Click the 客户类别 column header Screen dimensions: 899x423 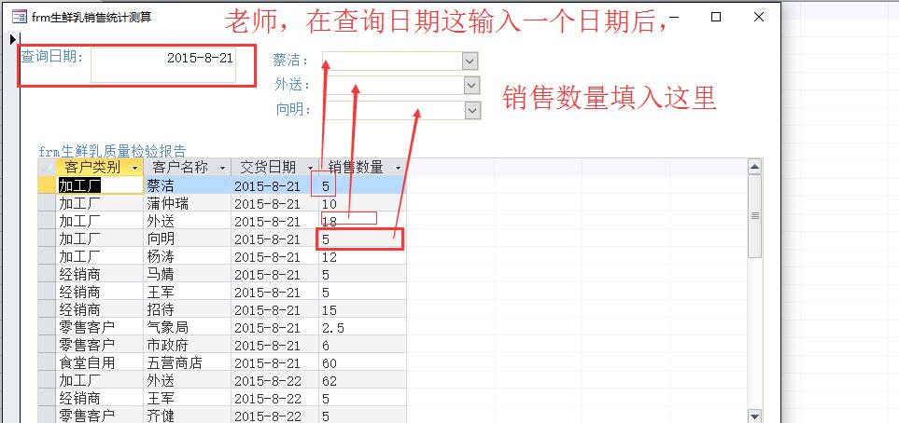(99, 167)
